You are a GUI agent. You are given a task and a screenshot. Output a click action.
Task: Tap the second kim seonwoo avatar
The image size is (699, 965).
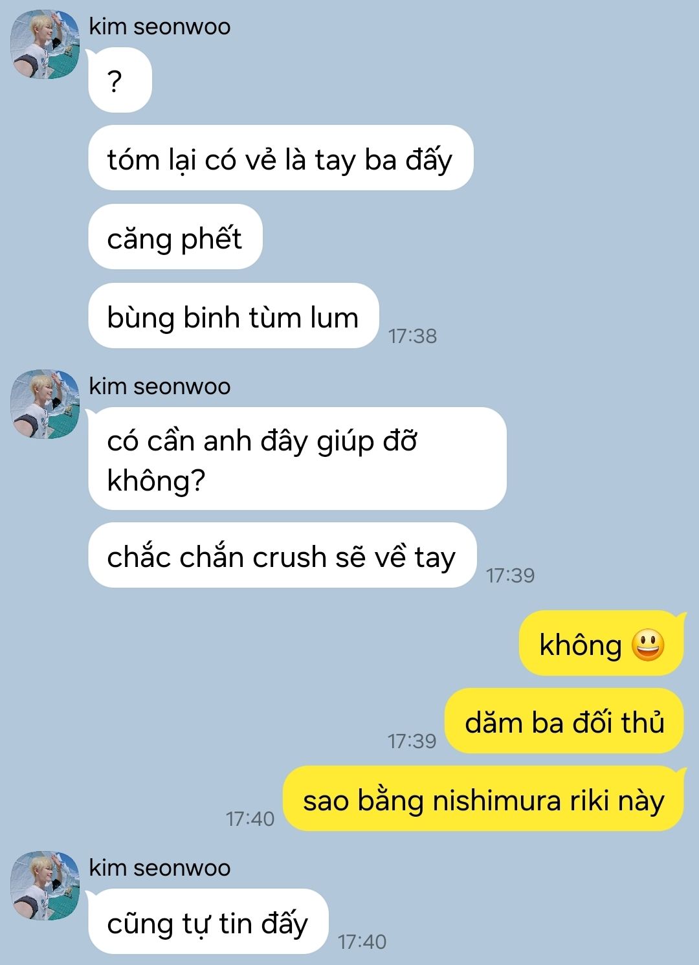[x=45, y=405]
